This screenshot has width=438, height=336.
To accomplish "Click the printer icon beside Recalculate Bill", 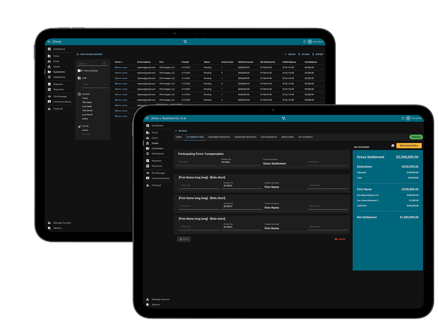I will (x=393, y=146).
